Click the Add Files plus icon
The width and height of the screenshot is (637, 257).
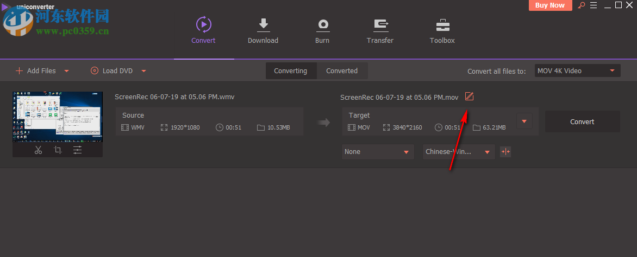19,71
